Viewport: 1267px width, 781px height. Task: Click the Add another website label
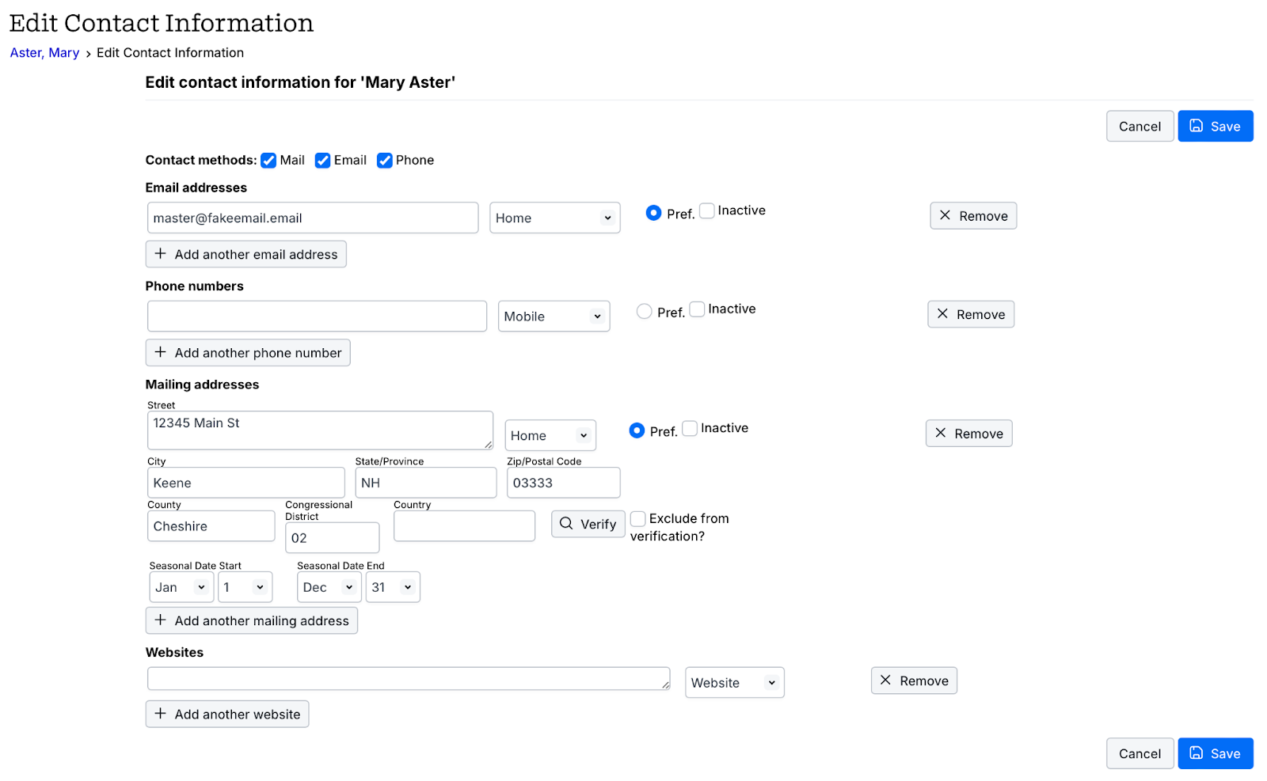pos(238,715)
